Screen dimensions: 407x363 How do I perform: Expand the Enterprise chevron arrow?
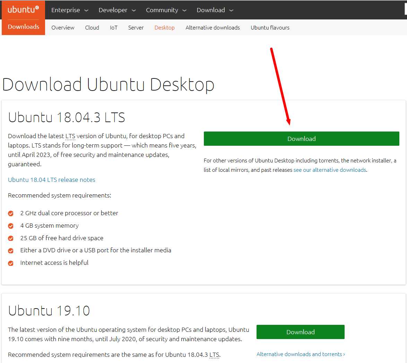[86, 10]
